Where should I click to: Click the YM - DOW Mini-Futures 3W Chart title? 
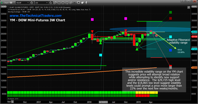(38, 20)
